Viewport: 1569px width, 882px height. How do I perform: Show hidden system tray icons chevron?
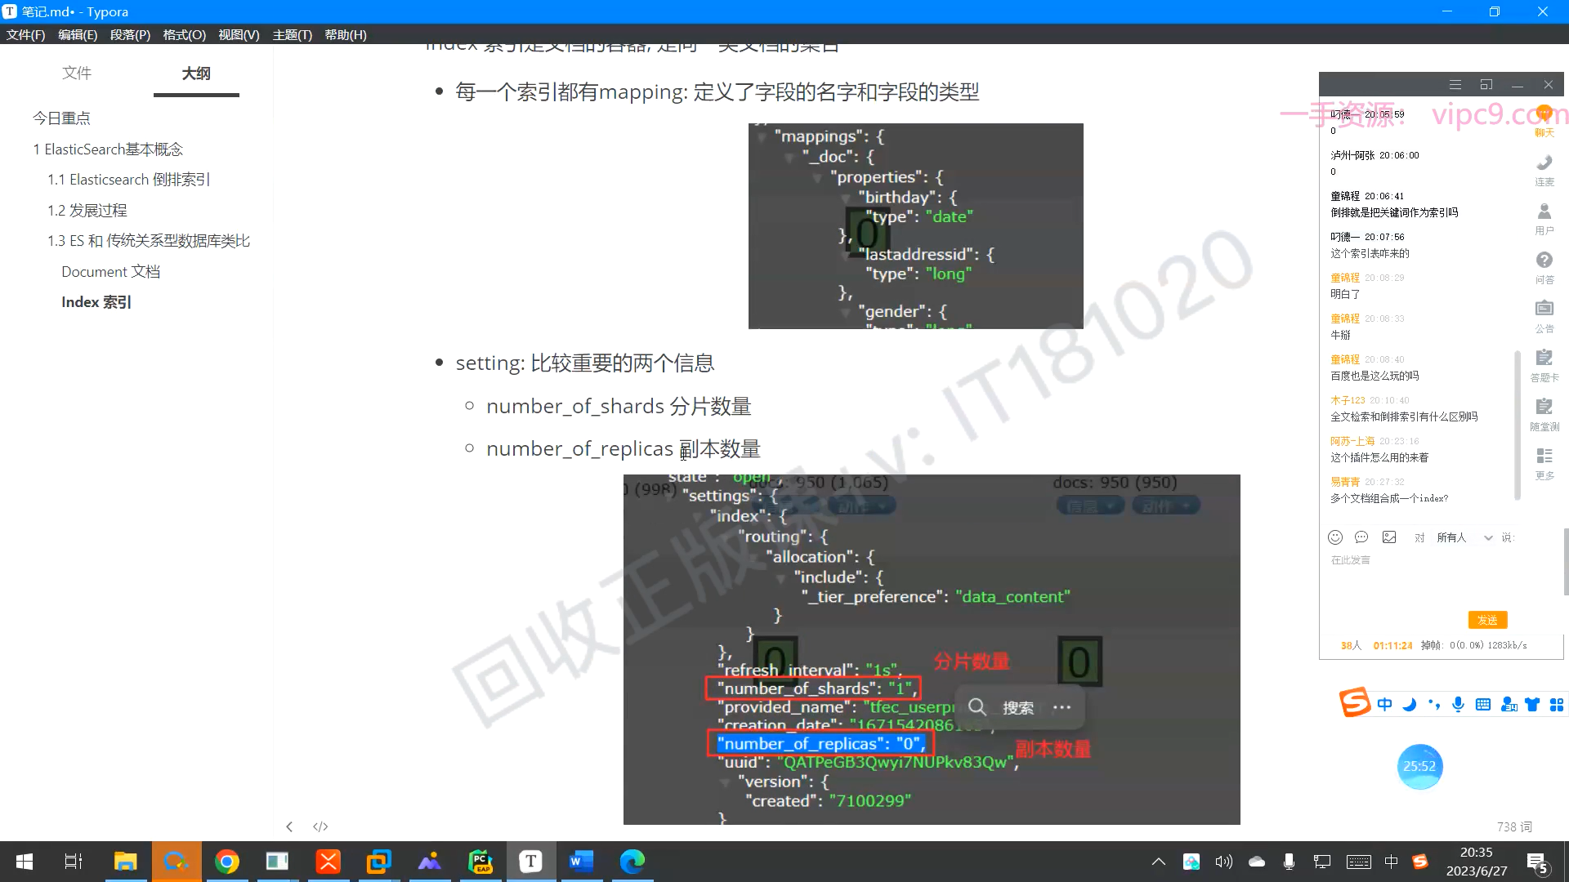1158,862
